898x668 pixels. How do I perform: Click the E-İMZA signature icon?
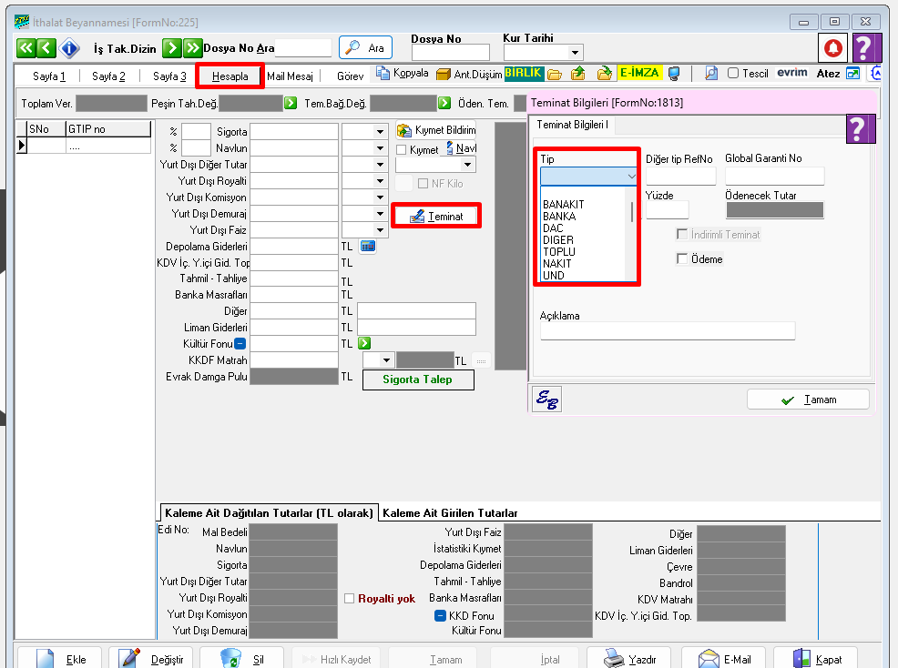click(x=639, y=74)
